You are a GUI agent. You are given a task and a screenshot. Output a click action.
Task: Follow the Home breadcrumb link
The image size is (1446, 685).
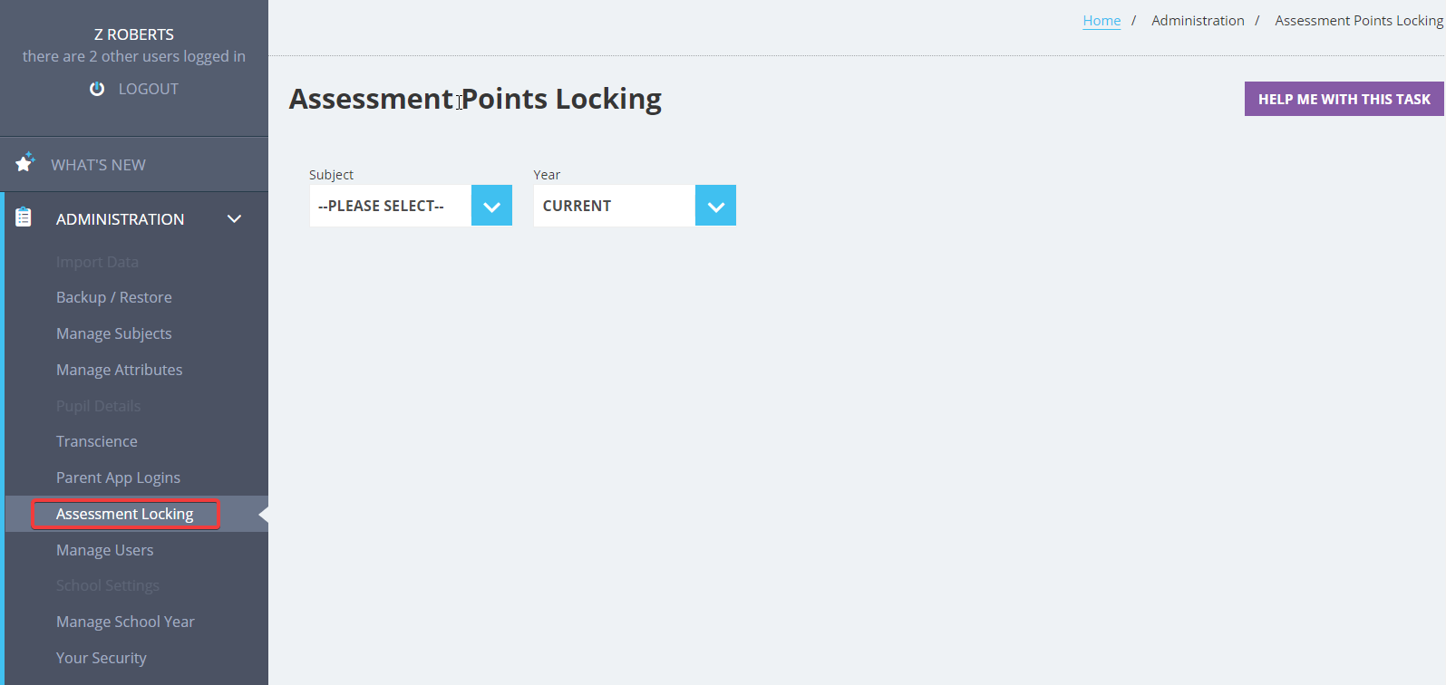[1101, 20]
